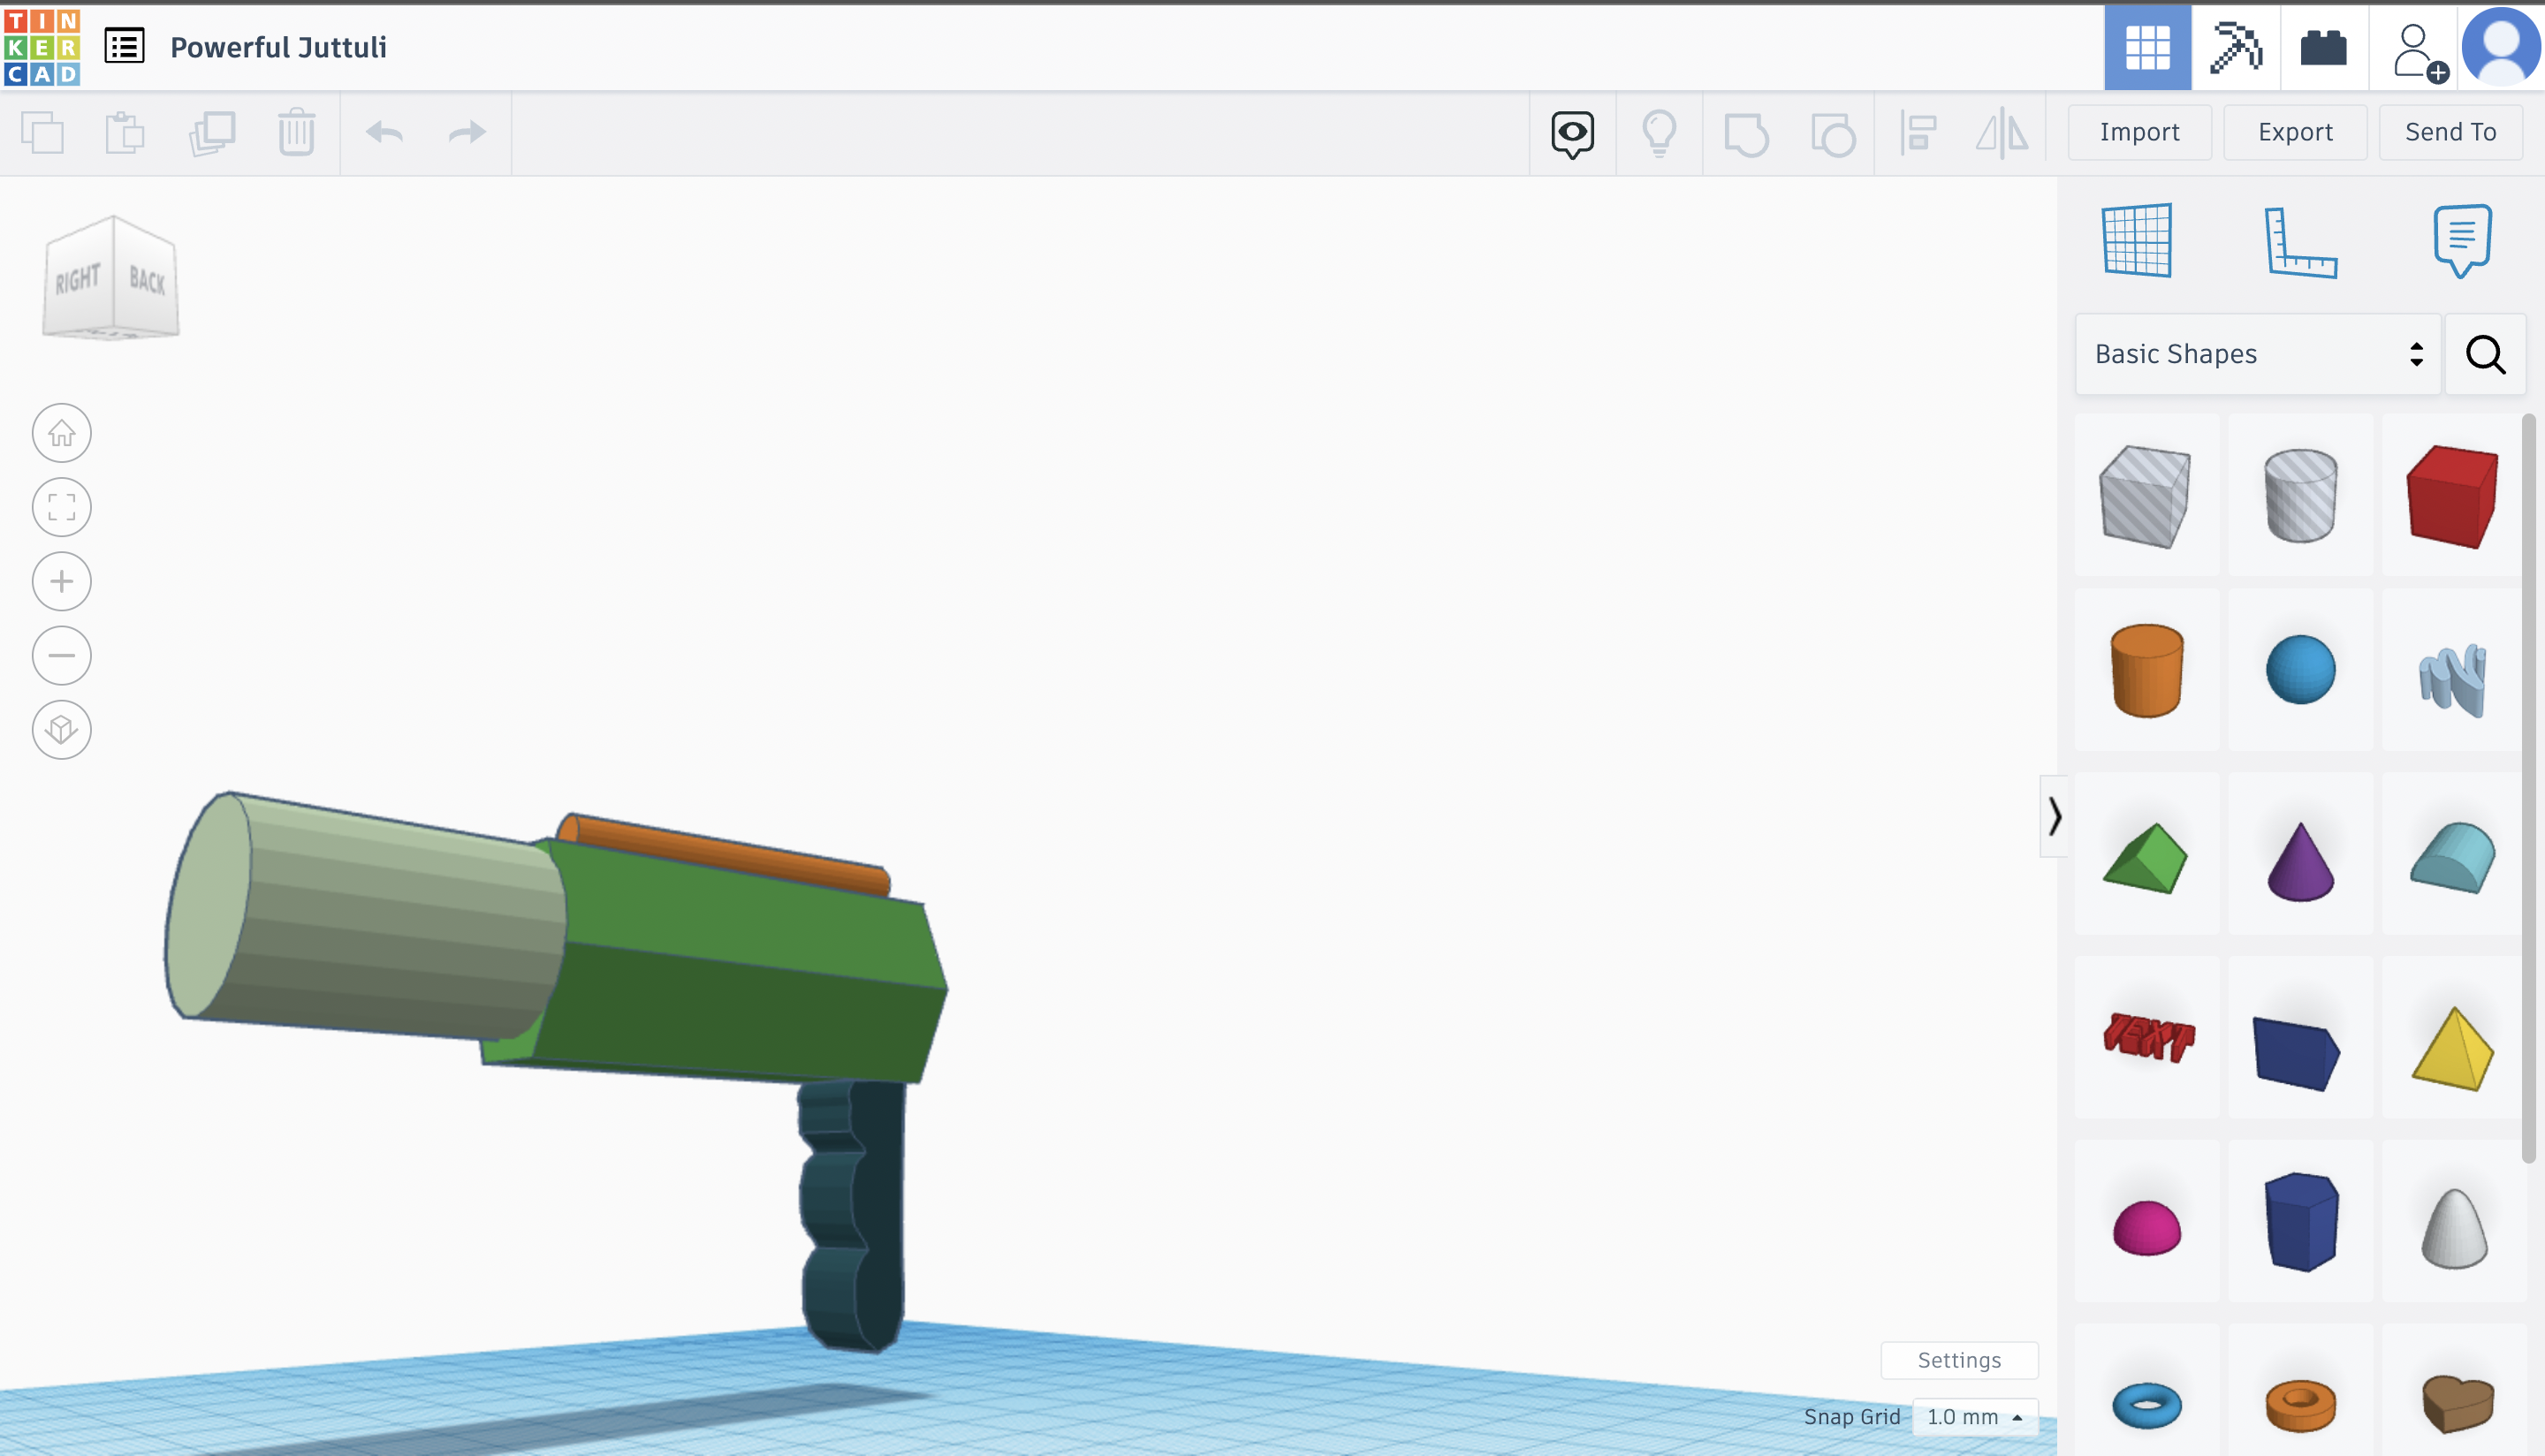Click the Mirror flip icon
The height and width of the screenshot is (1456, 2545).
(x=2002, y=133)
